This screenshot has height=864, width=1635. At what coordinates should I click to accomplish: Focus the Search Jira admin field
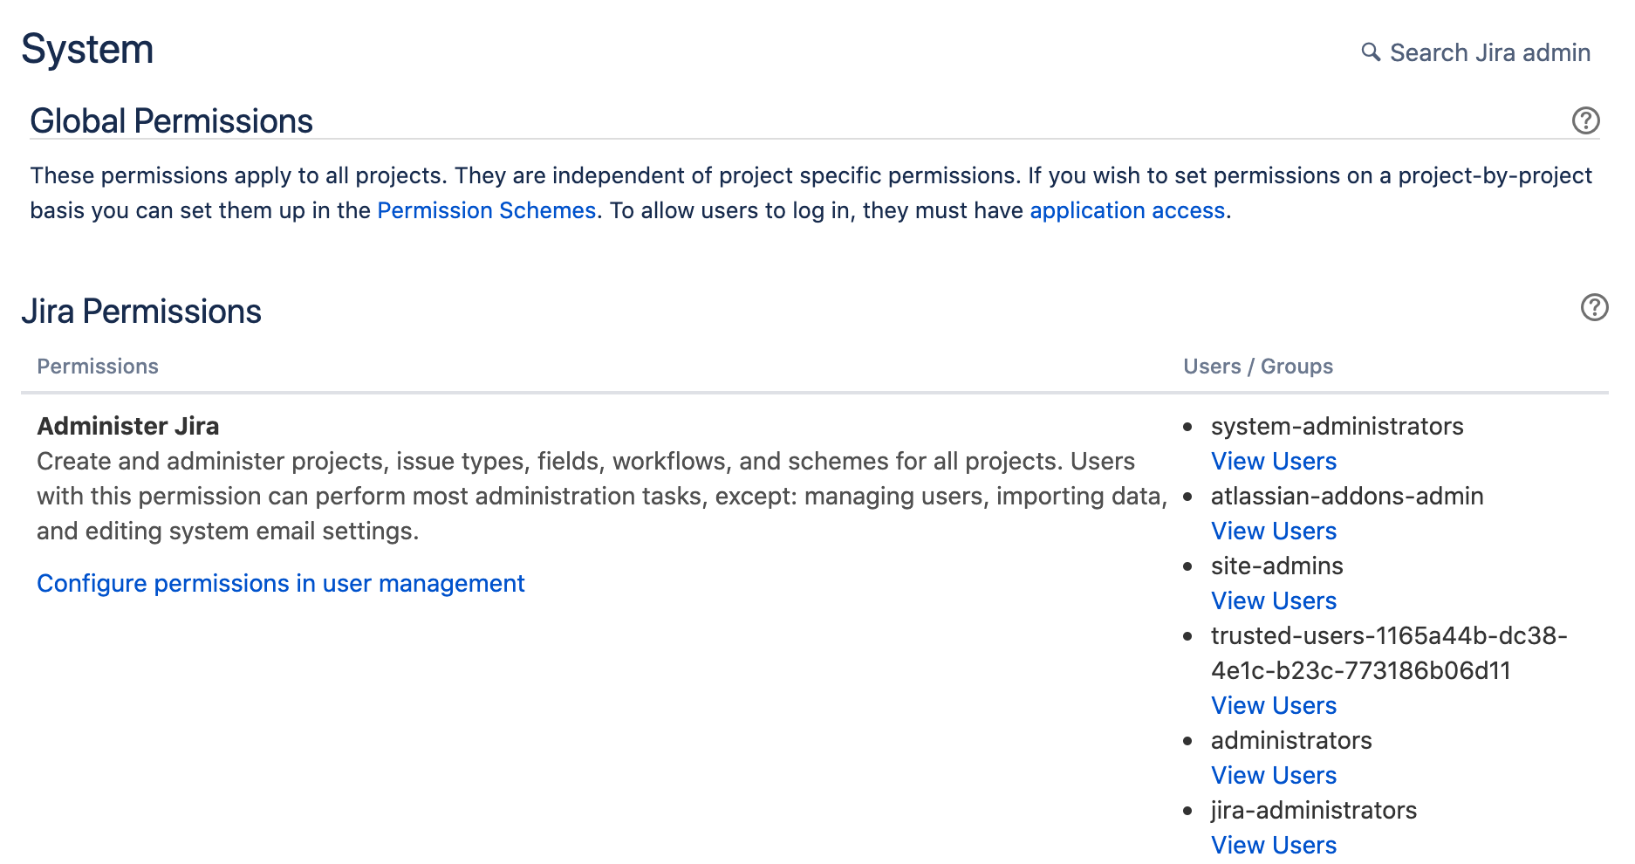pyautogui.click(x=1489, y=52)
